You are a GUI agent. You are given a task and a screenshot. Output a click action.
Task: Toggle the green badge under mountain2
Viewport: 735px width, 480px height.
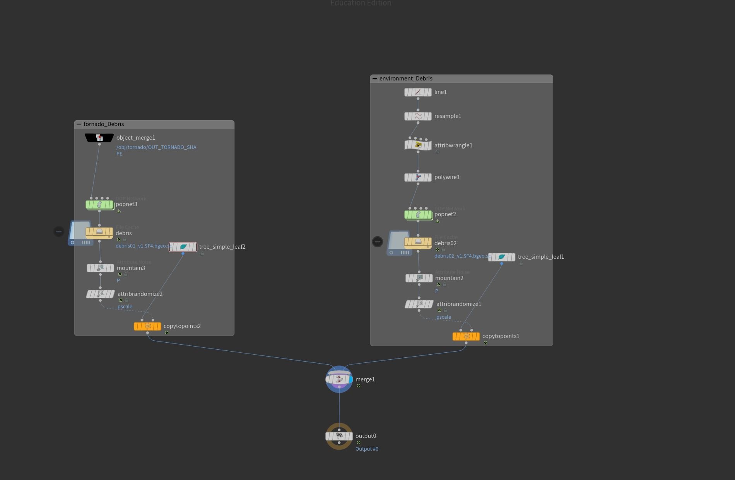439,284
